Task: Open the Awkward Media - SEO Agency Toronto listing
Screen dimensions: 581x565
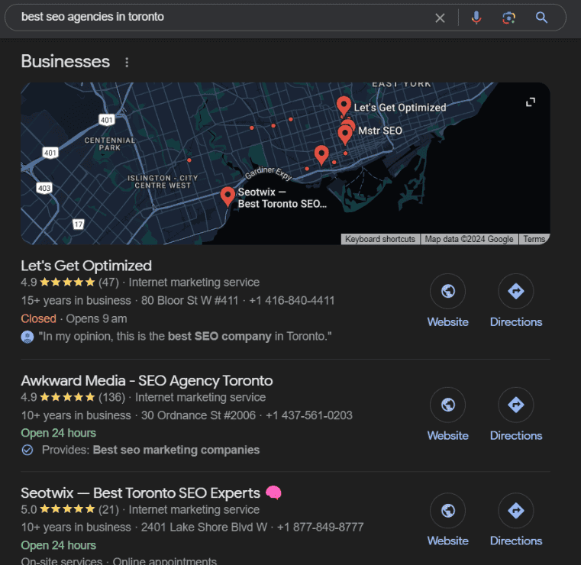Action: tap(147, 380)
